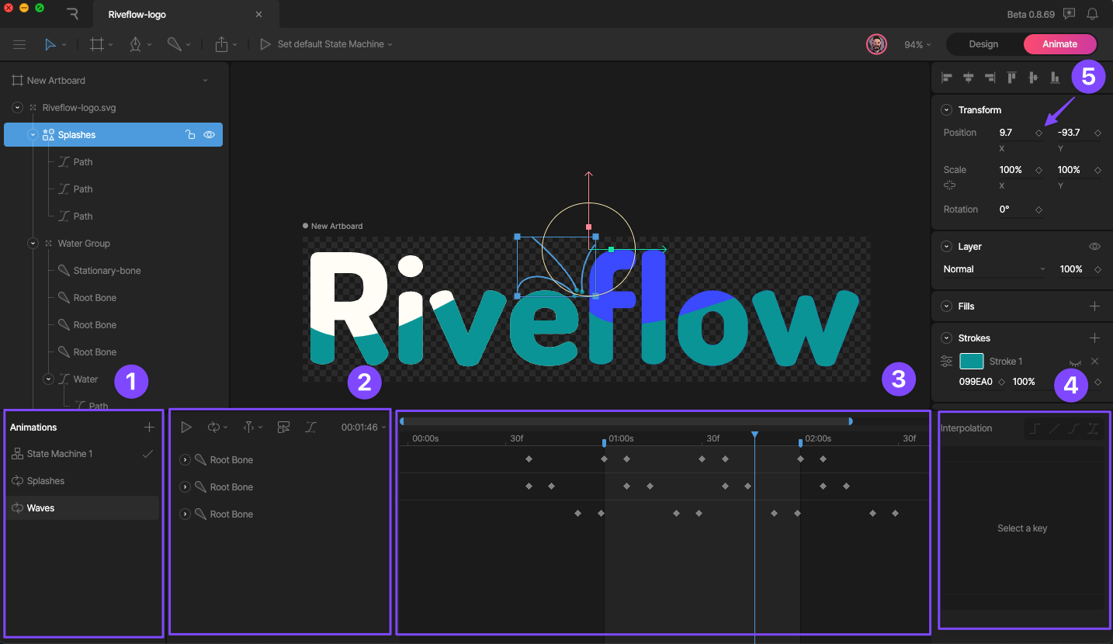The height and width of the screenshot is (644, 1113).
Task: Open the Pen tool options chevron
Action: 149,45
